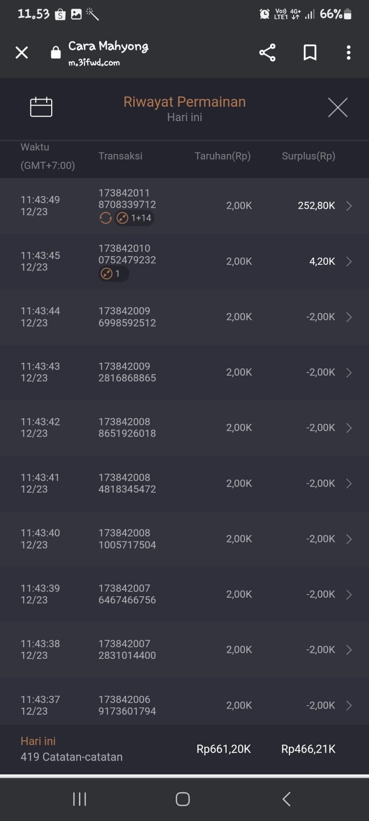Open the calendar date picker icon
This screenshot has height=821, width=369.
pos(41,107)
